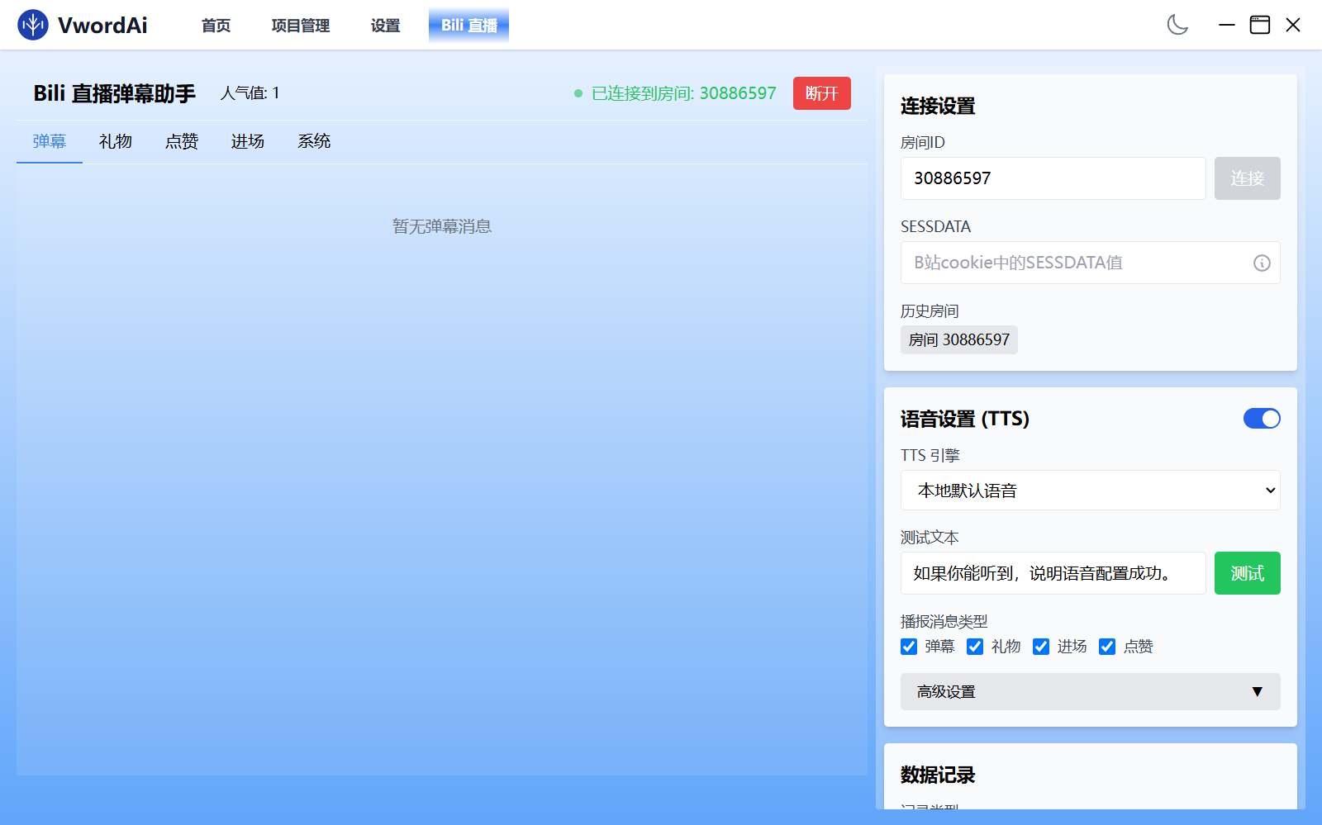Click the green 测试 button
This screenshot has height=825, width=1322.
pos(1248,573)
